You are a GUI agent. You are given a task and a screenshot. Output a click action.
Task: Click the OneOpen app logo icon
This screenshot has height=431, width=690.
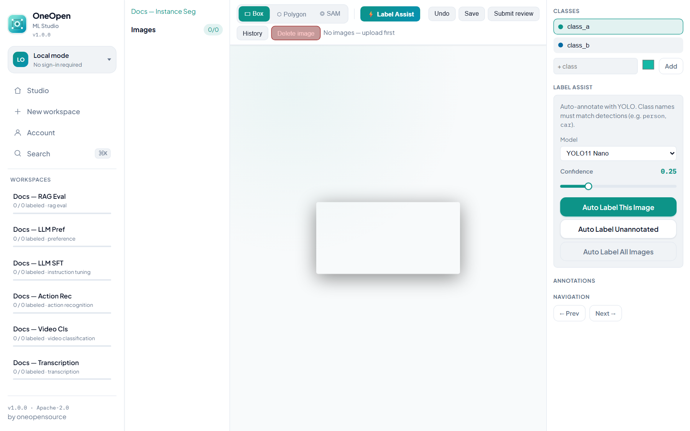click(x=17, y=24)
